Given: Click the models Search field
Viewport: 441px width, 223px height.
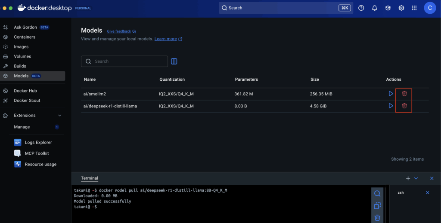Looking at the screenshot, I should [x=124, y=61].
